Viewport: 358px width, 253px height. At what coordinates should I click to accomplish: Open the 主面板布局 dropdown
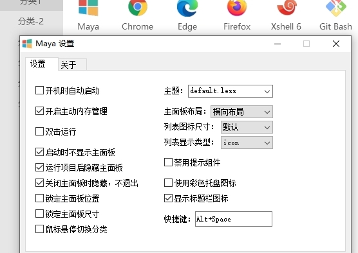tap(241, 112)
